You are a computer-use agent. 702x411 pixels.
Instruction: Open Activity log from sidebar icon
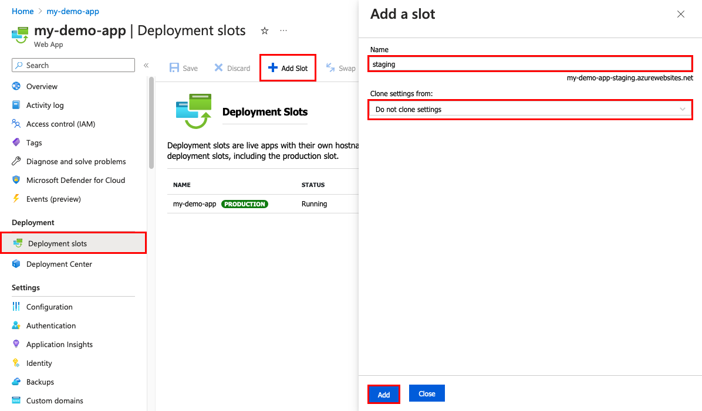point(16,105)
